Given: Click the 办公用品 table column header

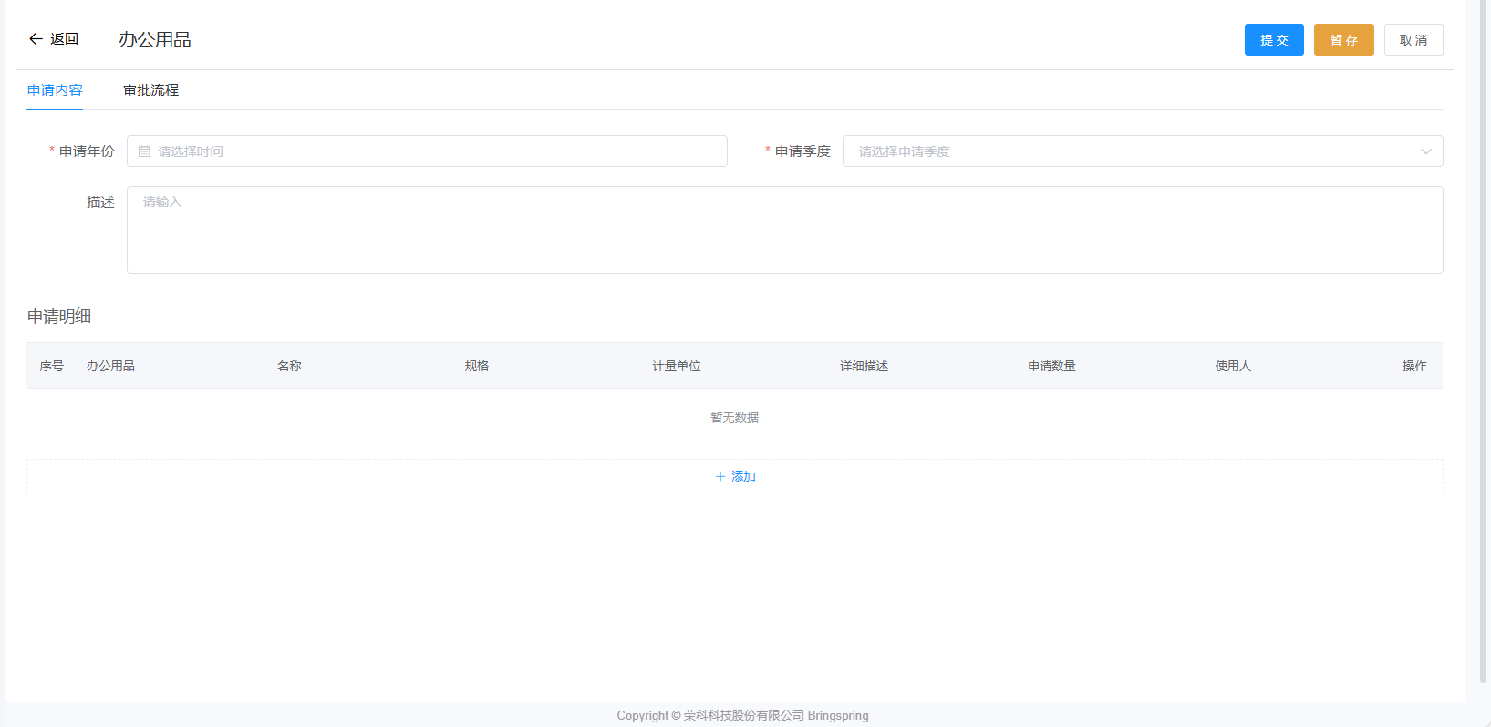Looking at the screenshot, I should 110,366.
